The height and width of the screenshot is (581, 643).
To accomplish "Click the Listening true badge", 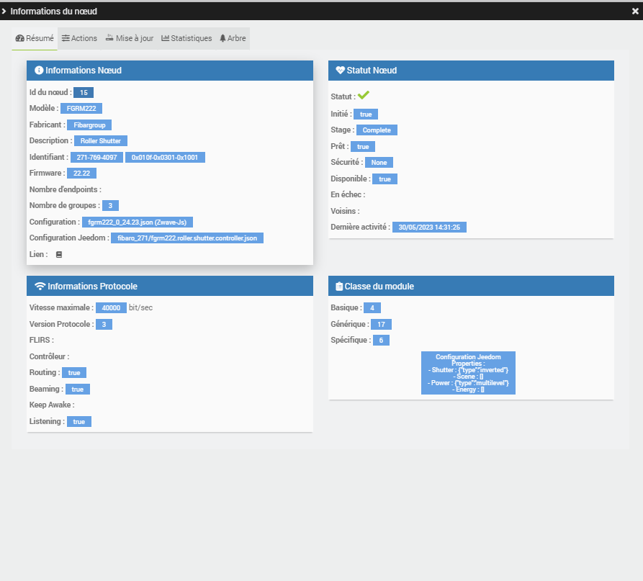I will 79,422.
